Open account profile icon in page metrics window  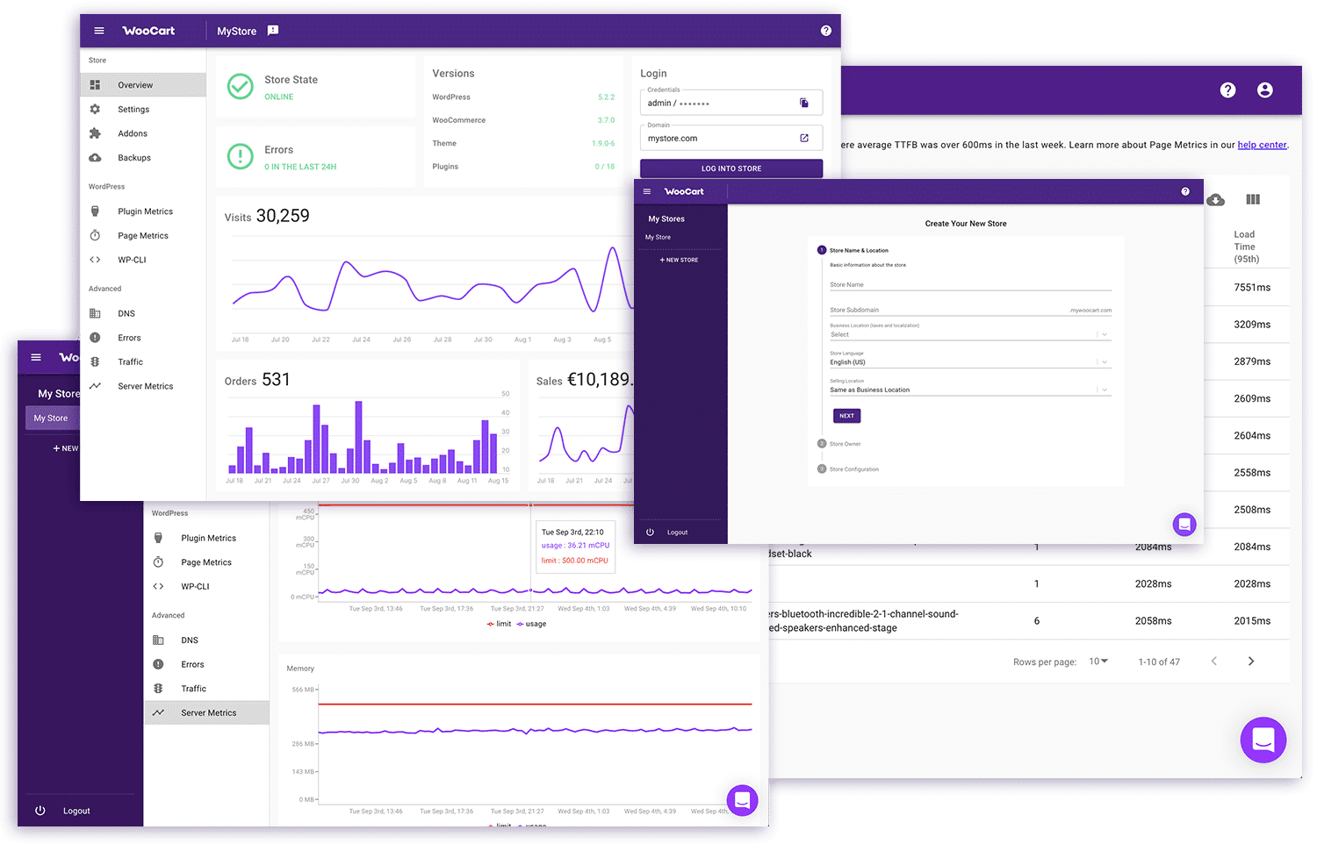[1264, 89]
